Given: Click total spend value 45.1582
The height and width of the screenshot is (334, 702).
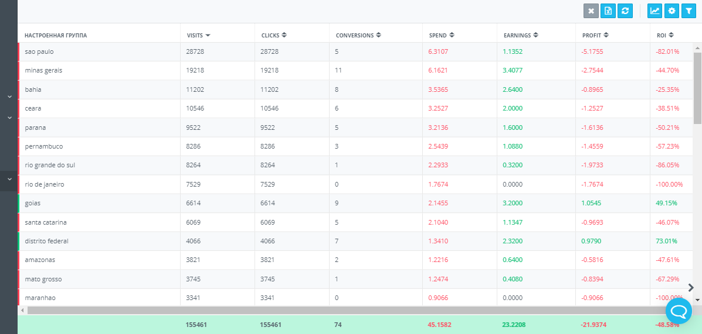Looking at the screenshot, I should (x=440, y=325).
